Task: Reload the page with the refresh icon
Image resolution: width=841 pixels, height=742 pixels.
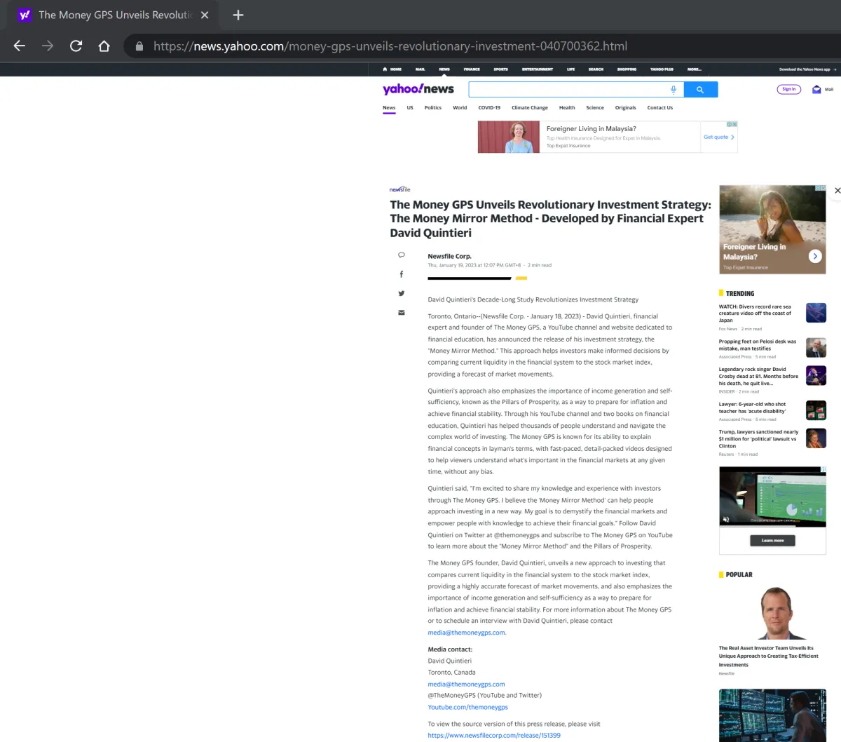Action: coord(76,46)
